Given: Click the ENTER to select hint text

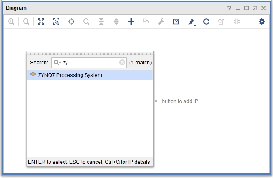Looking at the screenshot, I should click(89, 162).
